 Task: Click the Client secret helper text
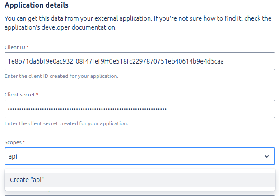(x=66, y=123)
